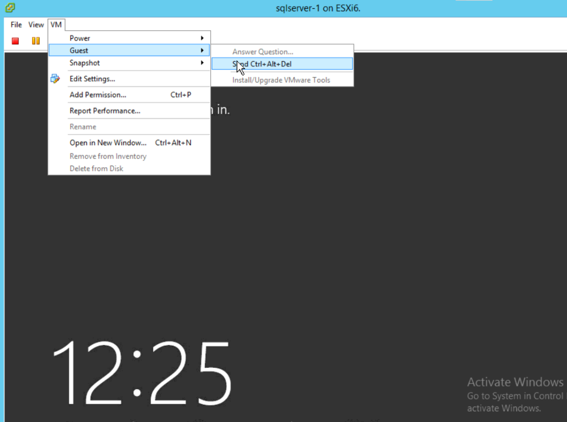Expand the Snapshot submenu

(129, 63)
